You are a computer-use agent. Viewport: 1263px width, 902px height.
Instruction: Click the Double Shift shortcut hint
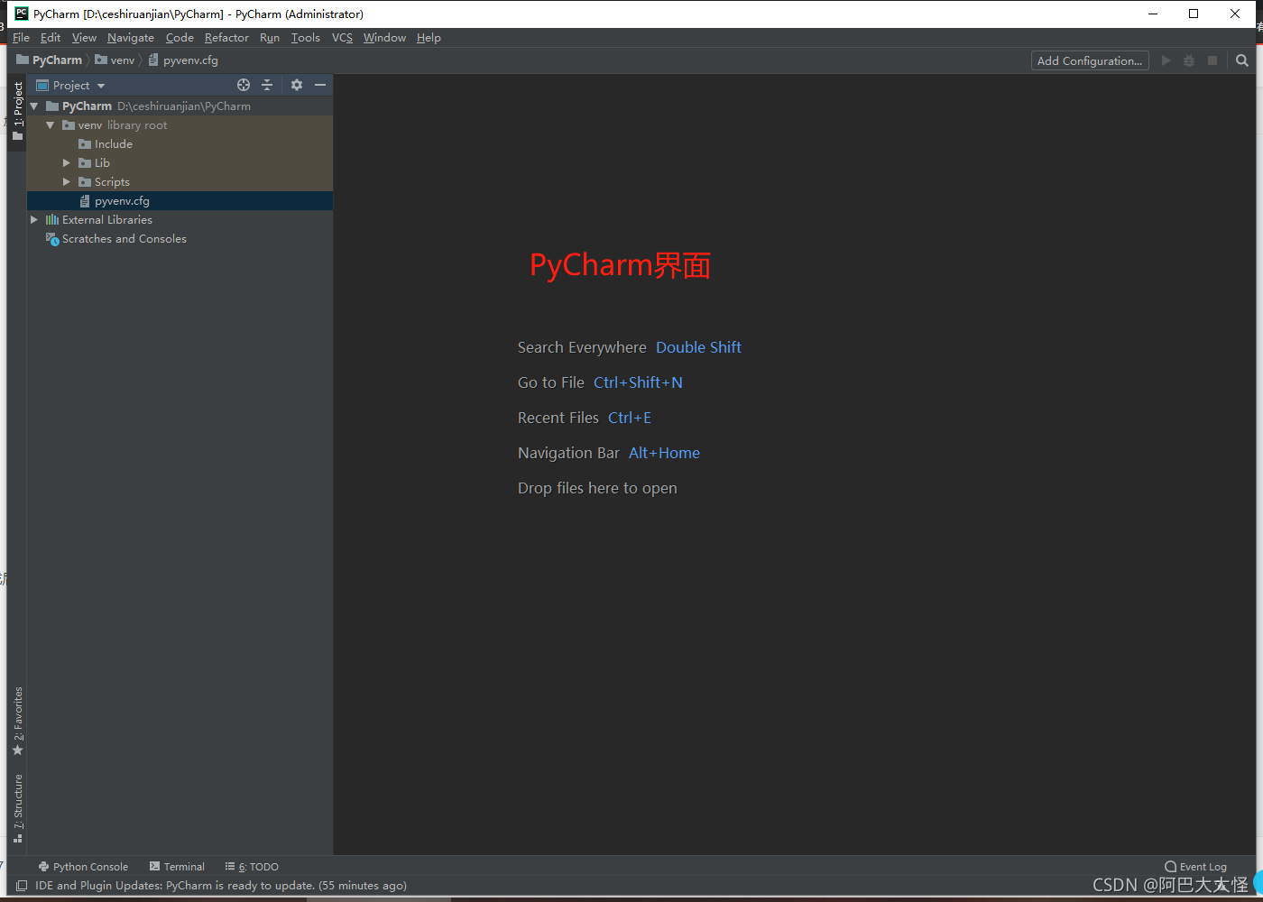tap(698, 347)
